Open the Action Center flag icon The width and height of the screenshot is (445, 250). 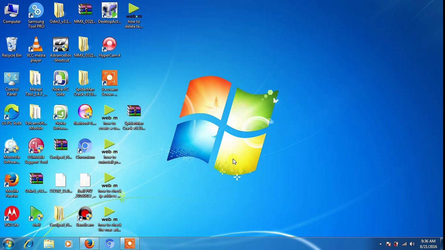pyautogui.click(x=388, y=244)
